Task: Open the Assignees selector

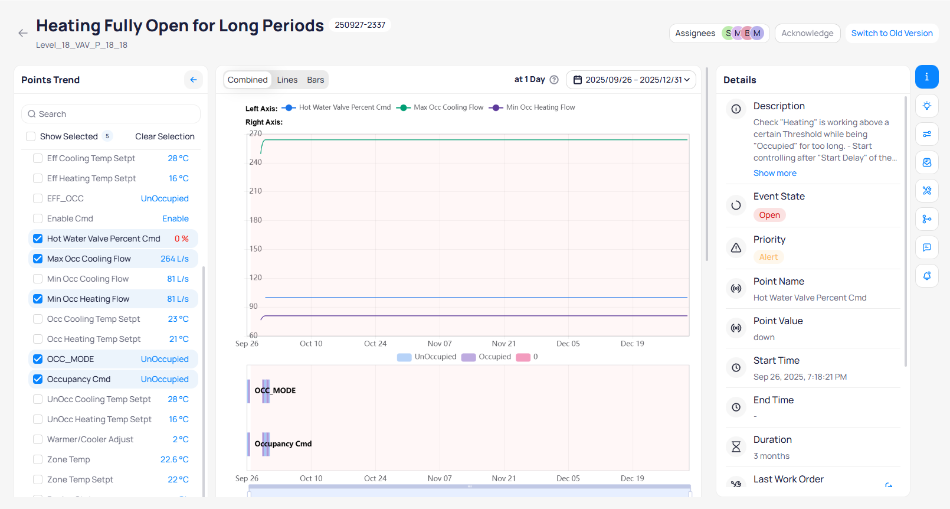Action: [x=719, y=33]
